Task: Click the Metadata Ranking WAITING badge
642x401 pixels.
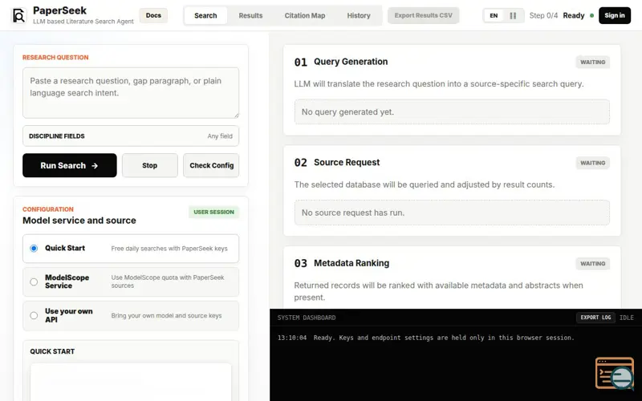Action: (592, 264)
